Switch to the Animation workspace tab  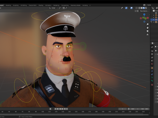tap(48, 5)
